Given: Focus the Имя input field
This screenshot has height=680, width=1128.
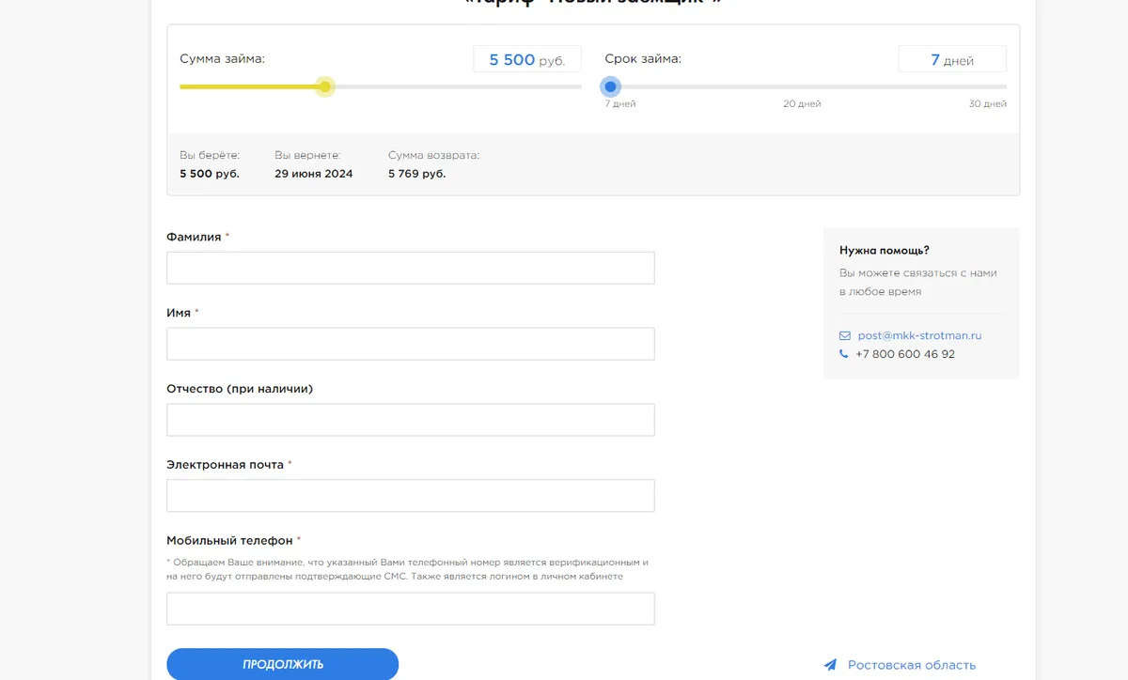Looking at the screenshot, I should (411, 344).
